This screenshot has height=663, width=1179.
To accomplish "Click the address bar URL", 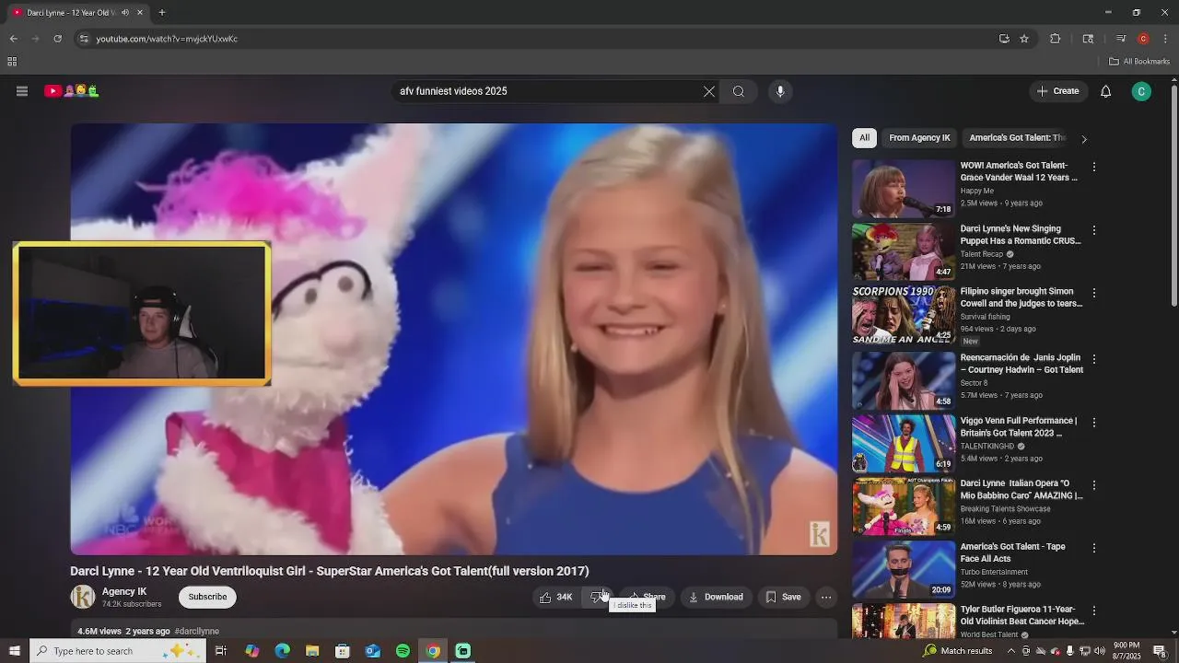I will pyautogui.click(x=167, y=39).
